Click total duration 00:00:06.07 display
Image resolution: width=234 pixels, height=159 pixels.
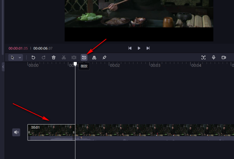click(x=43, y=48)
